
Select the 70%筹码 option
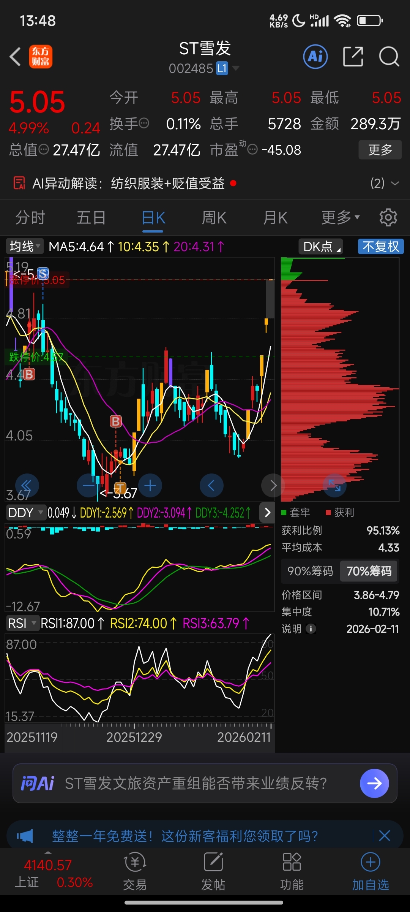[x=369, y=571]
